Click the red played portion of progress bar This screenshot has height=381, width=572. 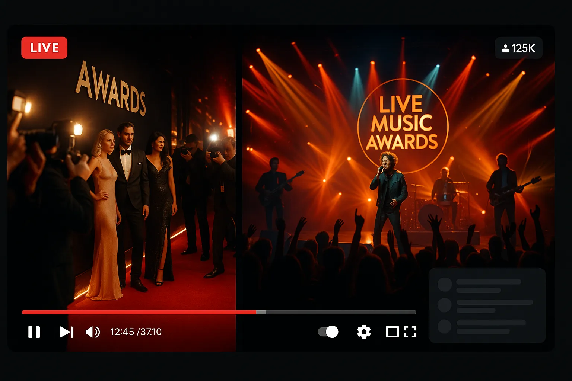coord(138,312)
